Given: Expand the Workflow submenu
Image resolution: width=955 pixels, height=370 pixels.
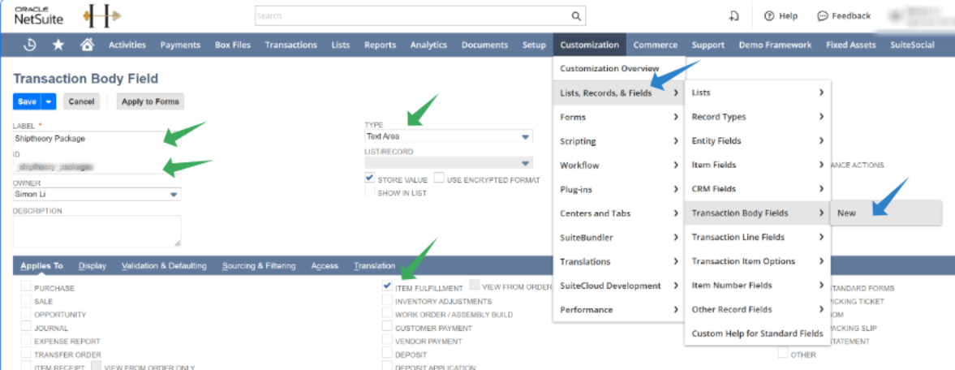Looking at the screenshot, I should point(618,166).
